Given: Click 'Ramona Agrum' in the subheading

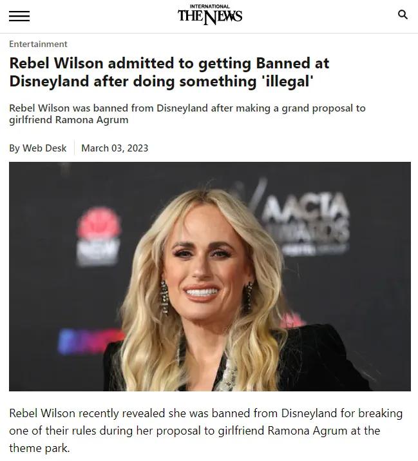Looking at the screenshot, I should pyautogui.click(x=91, y=120).
